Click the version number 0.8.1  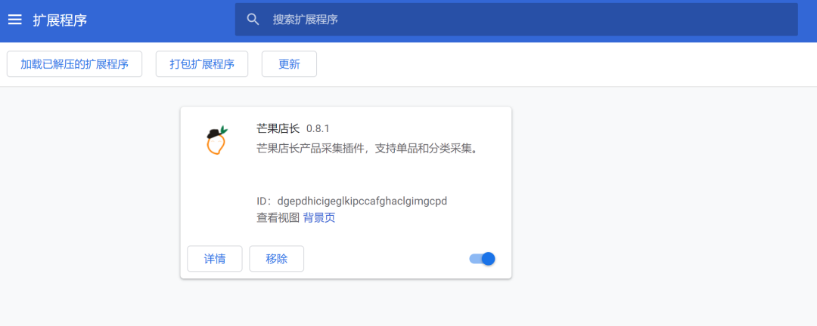coord(318,129)
